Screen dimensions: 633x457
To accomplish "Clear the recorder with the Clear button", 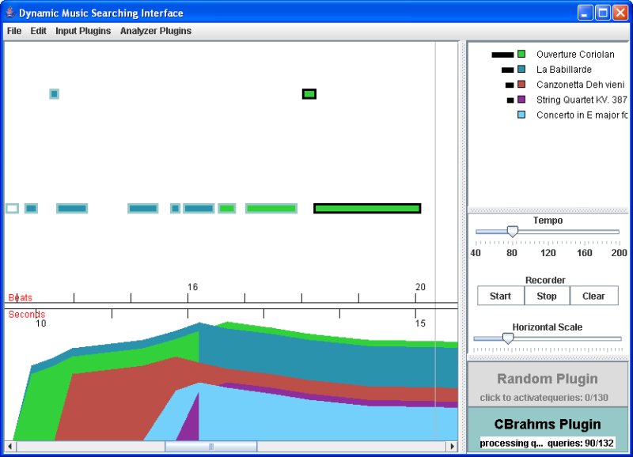I will click(x=593, y=296).
